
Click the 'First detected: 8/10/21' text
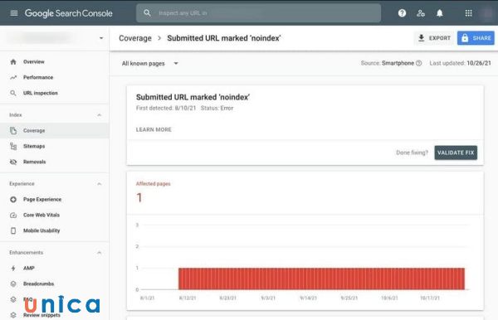click(x=166, y=108)
